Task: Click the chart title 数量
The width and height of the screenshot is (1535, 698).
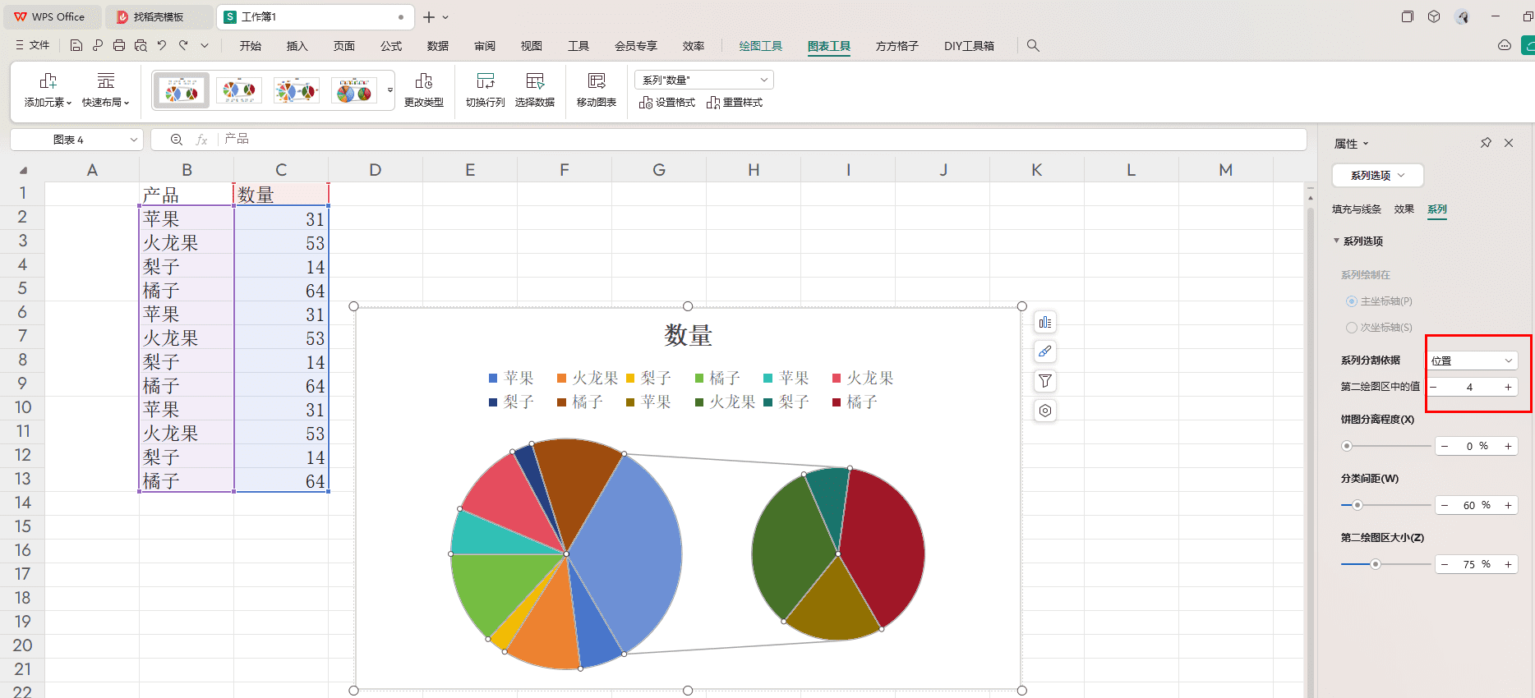Action: 689,335
